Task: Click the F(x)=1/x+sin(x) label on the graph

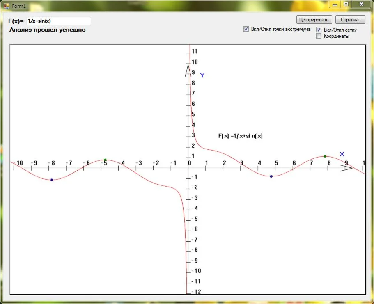Action: tap(240, 136)
